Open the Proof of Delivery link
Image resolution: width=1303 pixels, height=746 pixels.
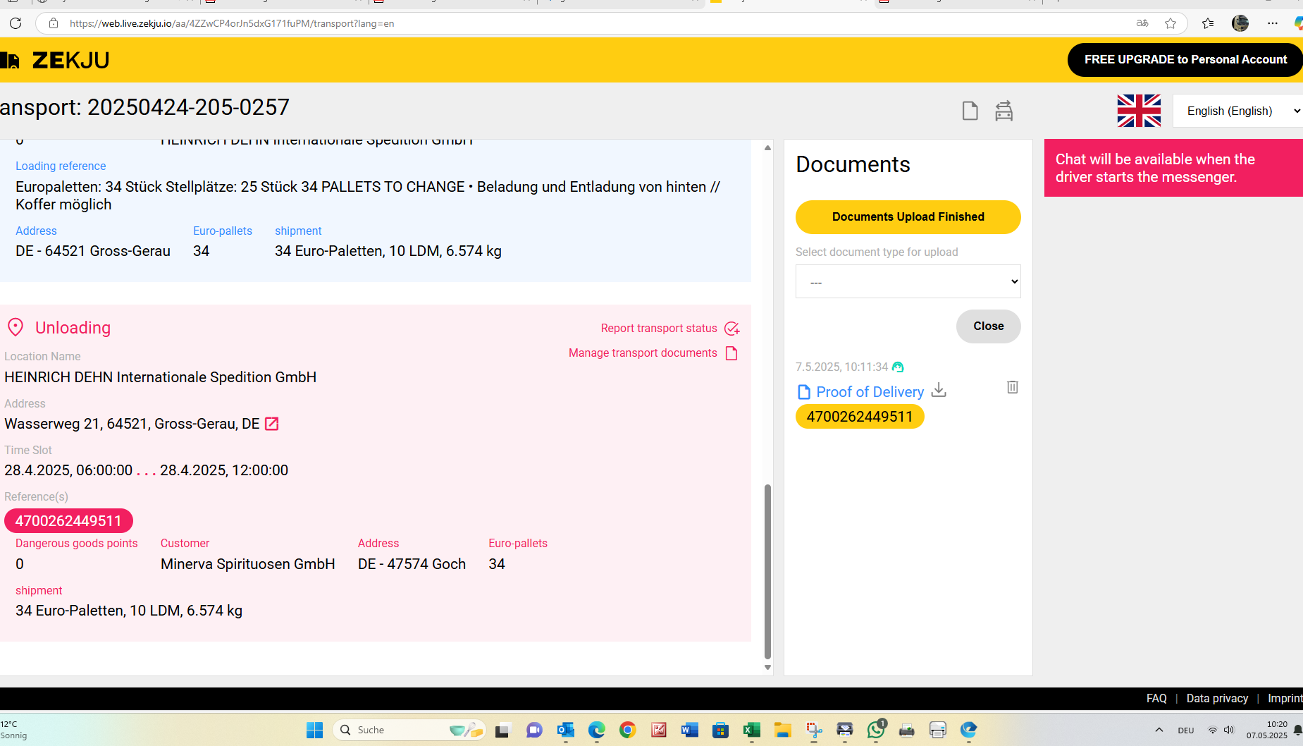pyautogui.click(x=870, y=392)
